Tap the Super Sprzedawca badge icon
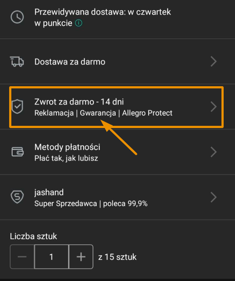This screenshot has width=235, height=281. (x=17, y=197)
